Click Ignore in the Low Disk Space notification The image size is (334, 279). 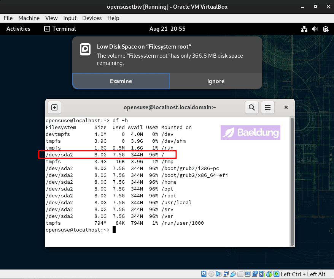tap(216, 81)
